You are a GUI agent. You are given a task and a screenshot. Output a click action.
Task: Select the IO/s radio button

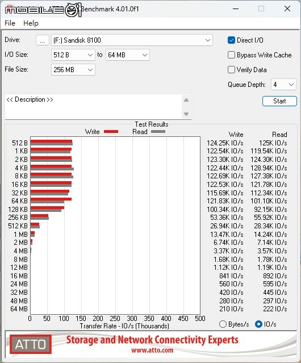(x=258, y=324)
